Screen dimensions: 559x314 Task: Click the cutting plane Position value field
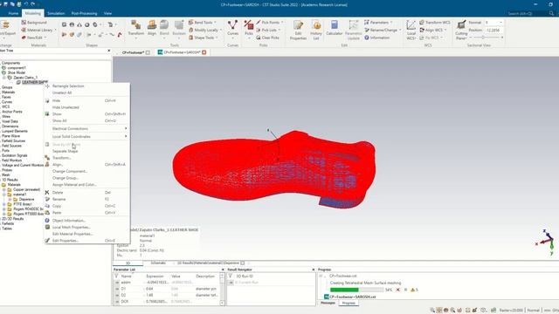[x=493, y=30]
